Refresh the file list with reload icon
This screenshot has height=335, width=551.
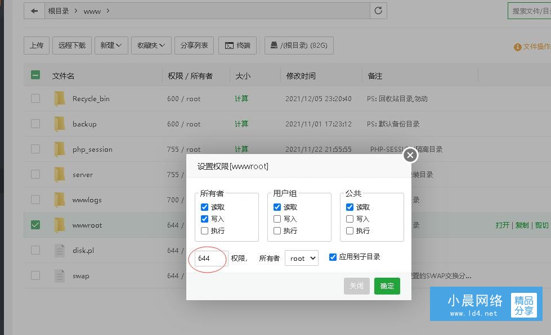[x=378, y=11]
